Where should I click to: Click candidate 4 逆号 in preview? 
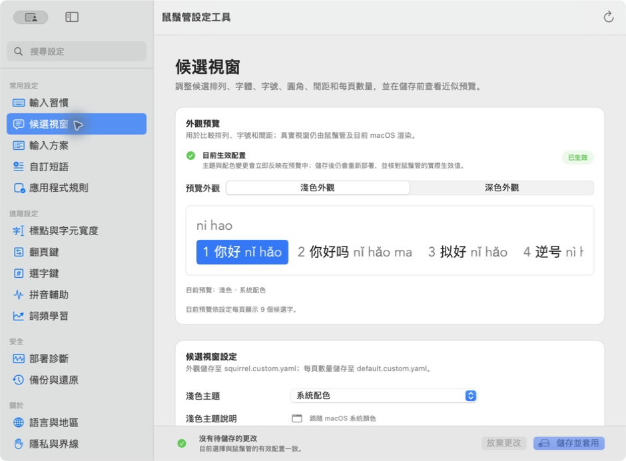coord(553,252)
